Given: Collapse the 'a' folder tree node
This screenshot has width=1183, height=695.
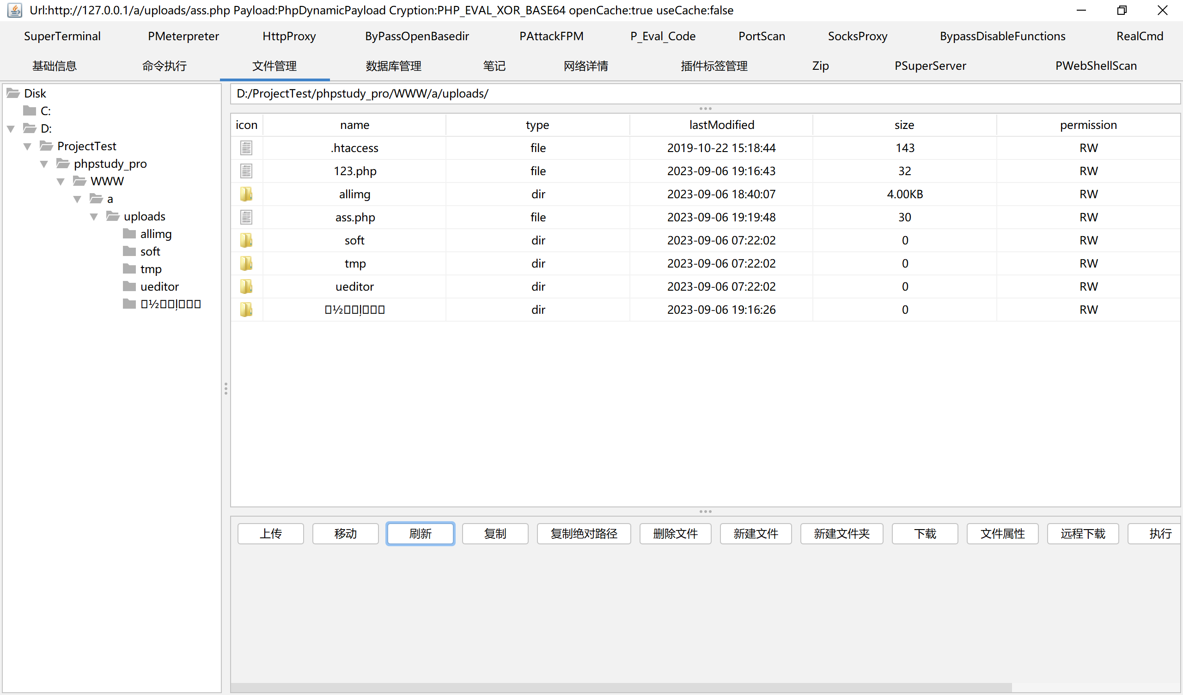Looking at the screenshot, I should [78, 199].
